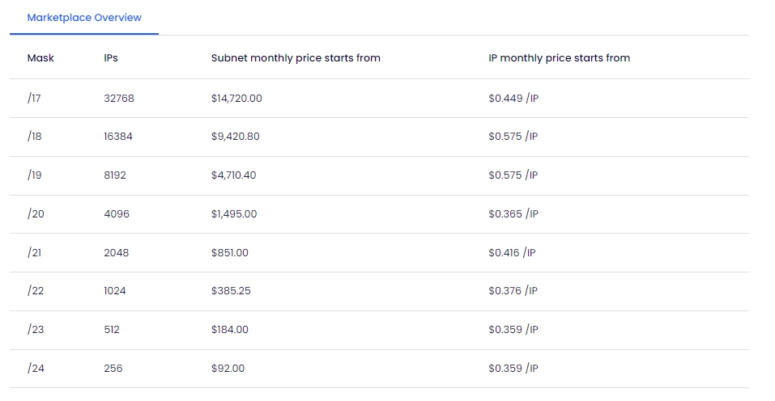Click the $14,720.00 subnet price

236,99
